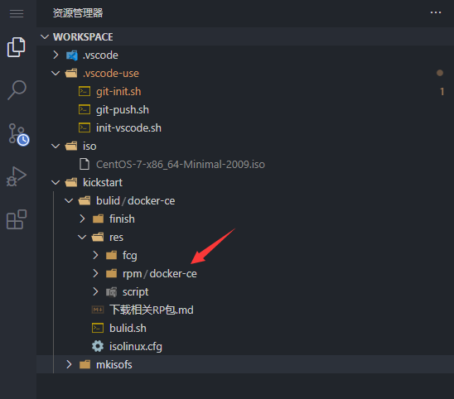Select the git-init.sh file name

pyautogui.click(x=118, y=92)
